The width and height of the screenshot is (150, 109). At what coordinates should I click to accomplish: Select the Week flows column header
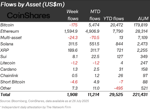click(73, 15)
